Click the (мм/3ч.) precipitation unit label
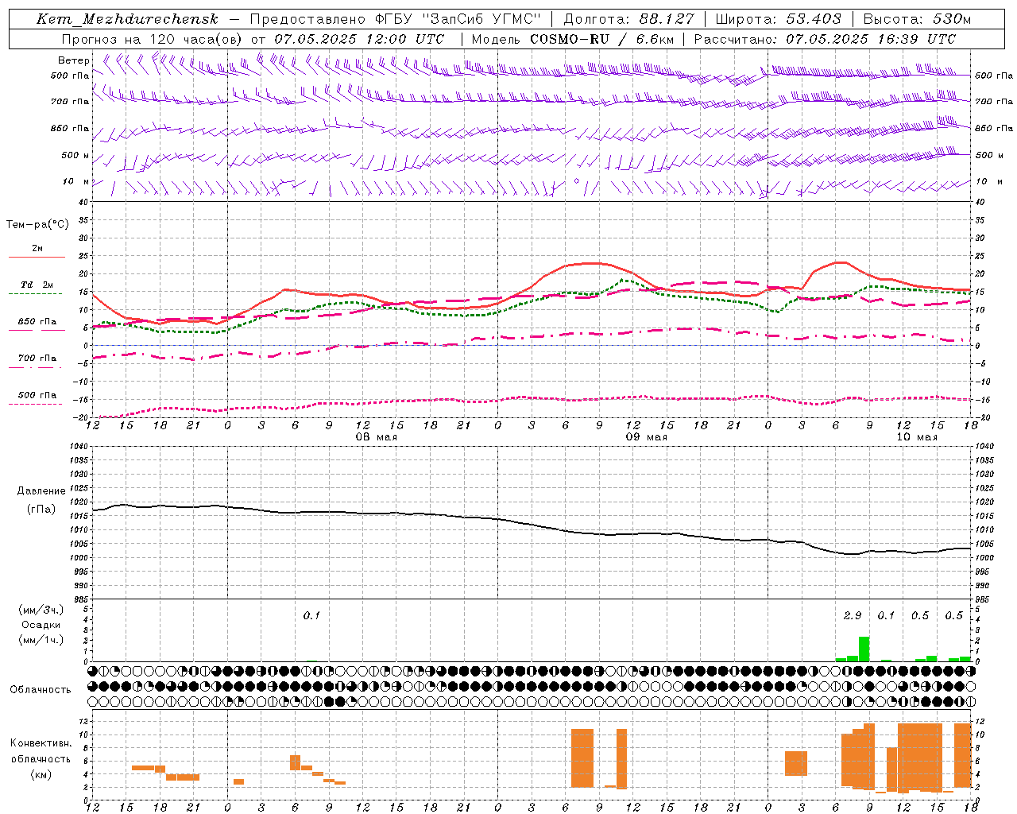Screen dimensions: 1017x814 tap(42, 610)
